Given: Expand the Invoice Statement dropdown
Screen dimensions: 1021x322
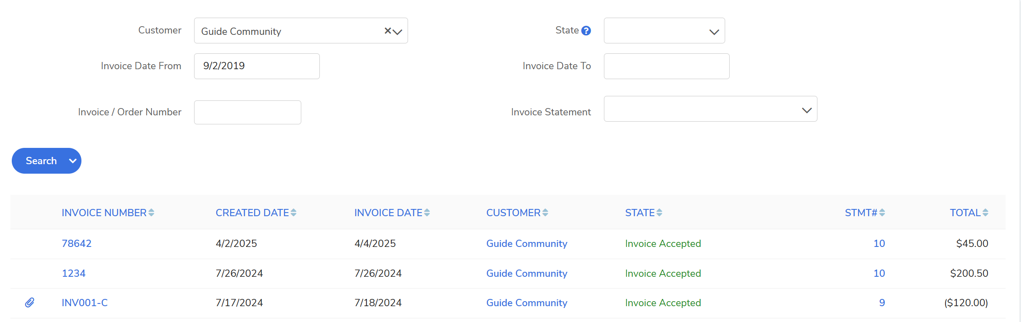Looking at the screenshot, I should [x=710, y=109].
